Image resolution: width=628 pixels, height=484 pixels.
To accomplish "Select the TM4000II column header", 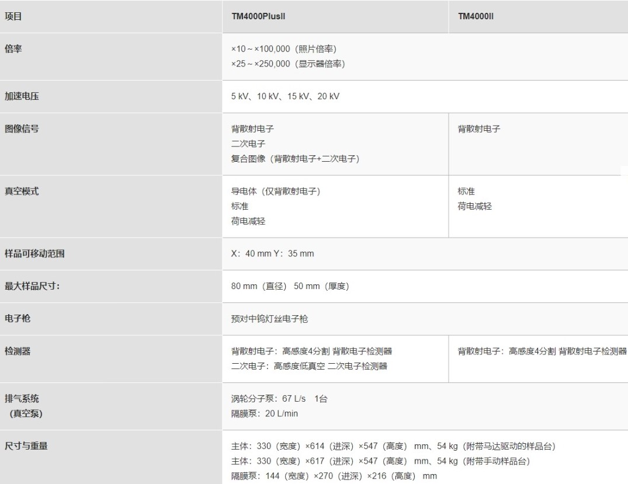I will 476,16.
